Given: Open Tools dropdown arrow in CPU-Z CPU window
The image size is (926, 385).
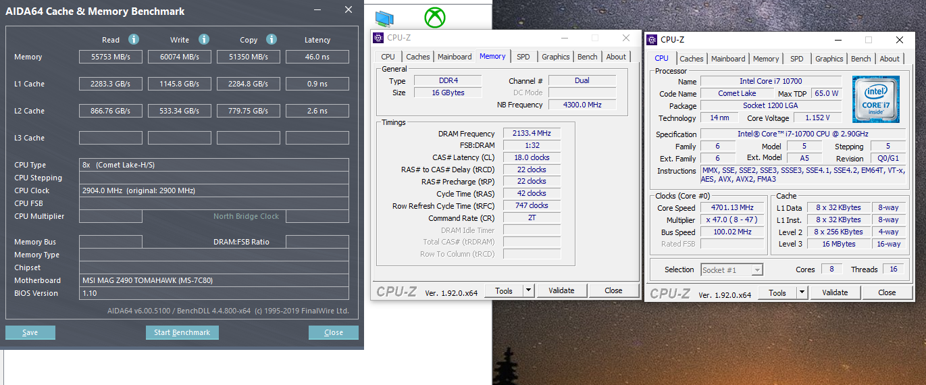Looking at the screenshot, I should (x=802, y=293).
